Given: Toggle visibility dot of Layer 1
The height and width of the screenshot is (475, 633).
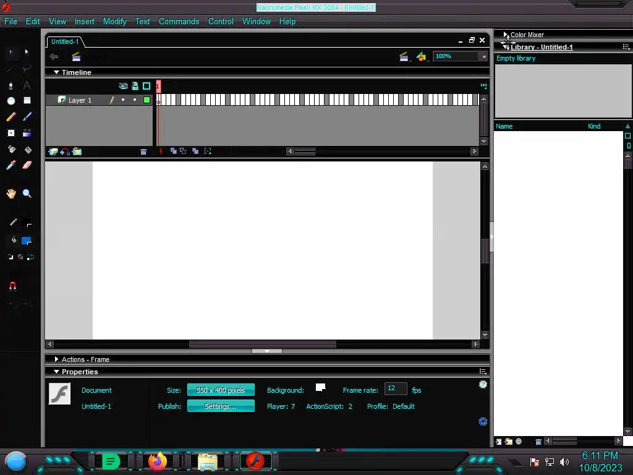Looking at the screenshot, I should [123, 100].
